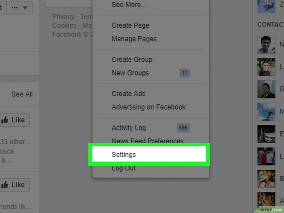Viewport: 284px width, 213px height.
Task: Select Log Out menu entry
Action: click(124, 168)
